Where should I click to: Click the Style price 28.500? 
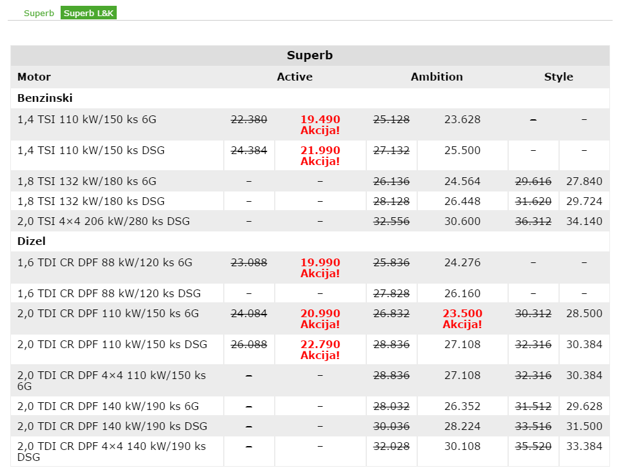point(584,313)
